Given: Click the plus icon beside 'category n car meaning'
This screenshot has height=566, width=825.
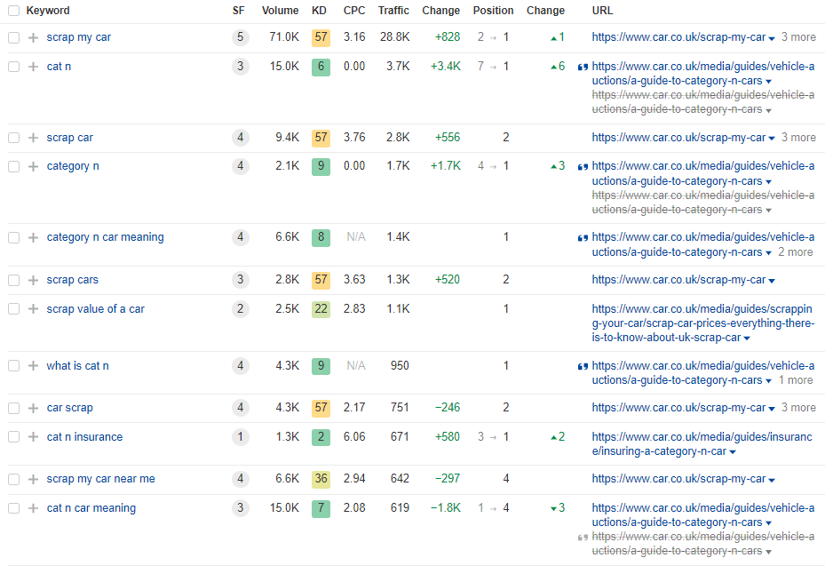Looking at the screenshot, I should pyautogui.click(x=33, y=237).
